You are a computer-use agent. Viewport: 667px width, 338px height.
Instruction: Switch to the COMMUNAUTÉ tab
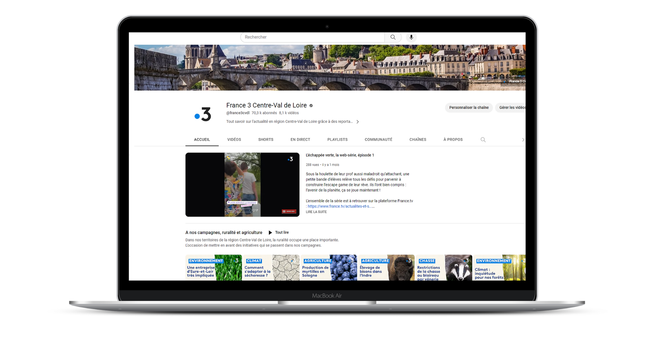pos(379,139)
